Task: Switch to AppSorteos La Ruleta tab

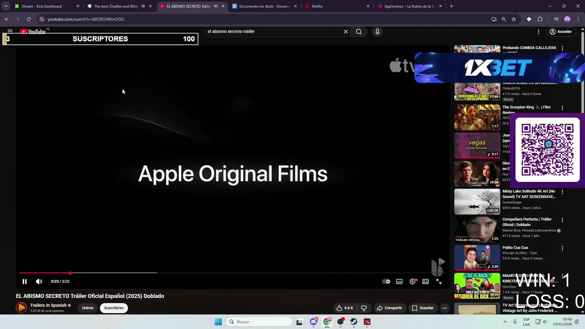Action: point(409,6)
